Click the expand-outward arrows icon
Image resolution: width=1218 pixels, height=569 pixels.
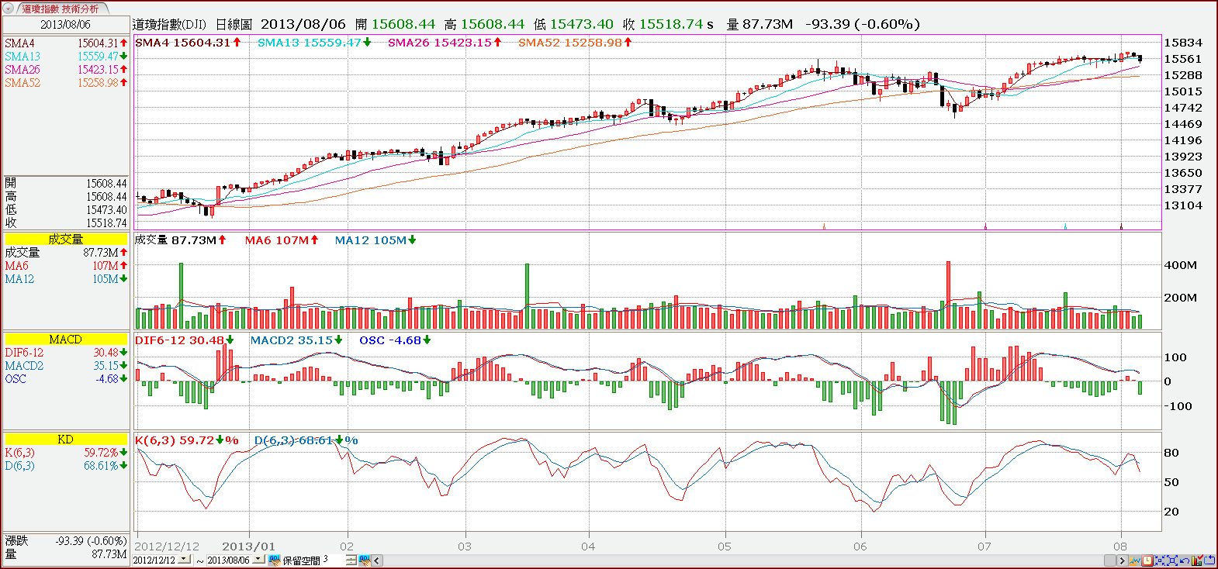[x=1172, y=560]
